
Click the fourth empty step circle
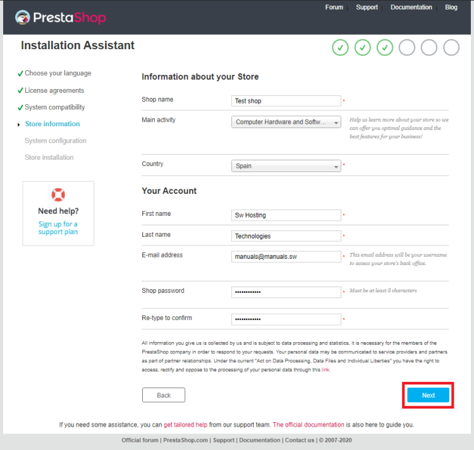point(406,47)
